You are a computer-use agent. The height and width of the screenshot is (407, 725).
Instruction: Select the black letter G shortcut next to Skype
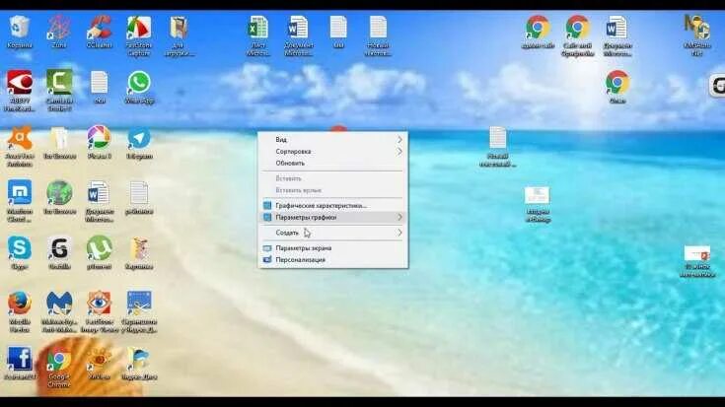[x=59, y=248]
